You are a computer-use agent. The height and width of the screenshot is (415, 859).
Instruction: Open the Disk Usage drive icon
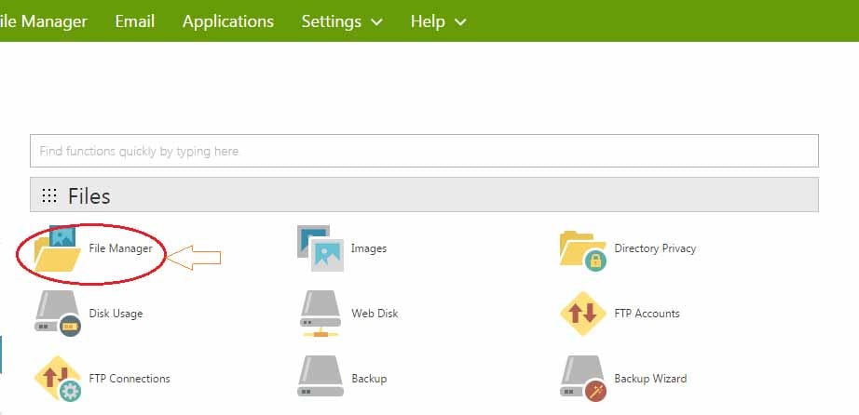(57, 313)
